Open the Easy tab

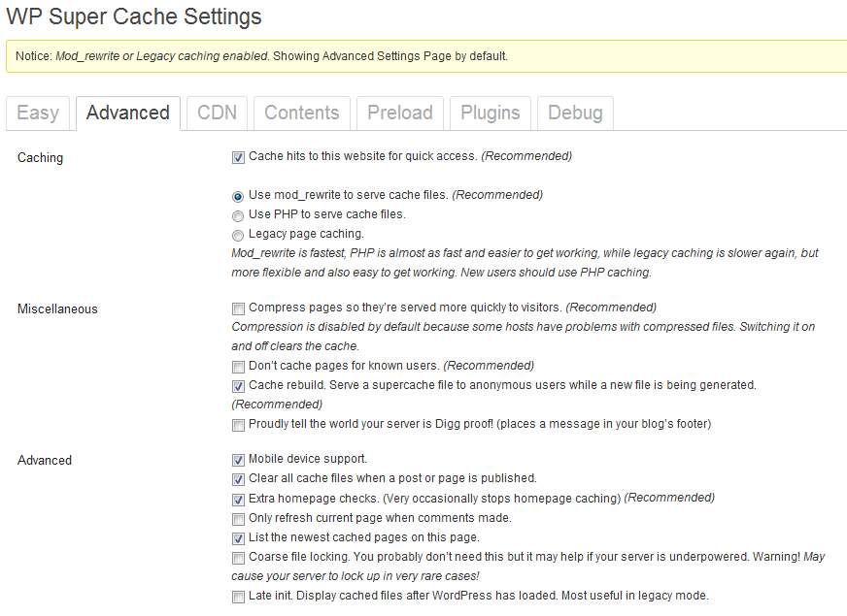pos(38,113)
